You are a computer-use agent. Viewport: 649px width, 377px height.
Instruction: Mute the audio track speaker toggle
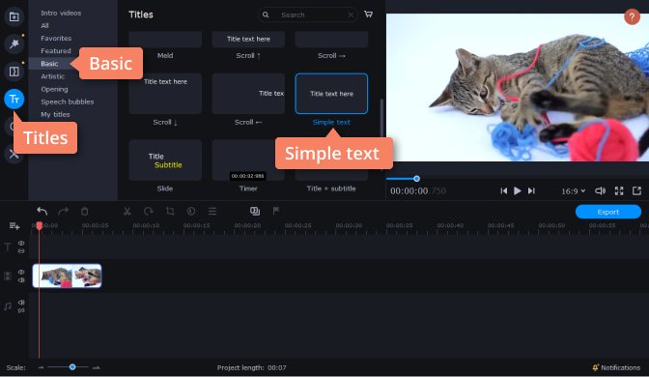(21, 303)
